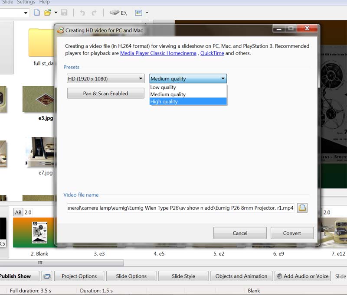Toggle the Pan & Scan Enabled button
Screen dimensions: 347x295
[x=105, y=93]
